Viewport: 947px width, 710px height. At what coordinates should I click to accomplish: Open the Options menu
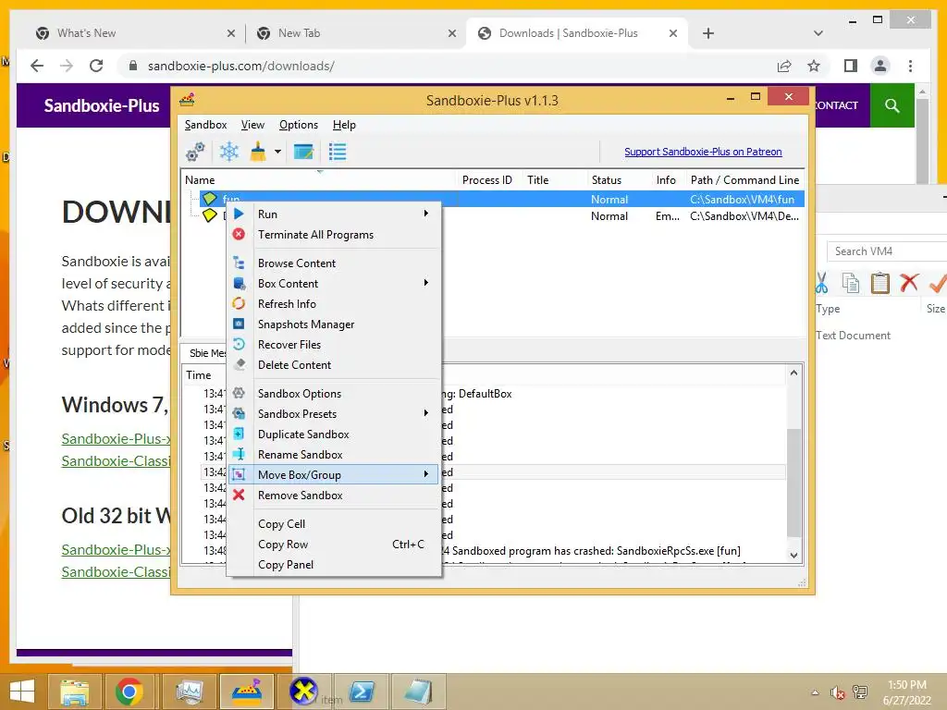pos(299,125)
